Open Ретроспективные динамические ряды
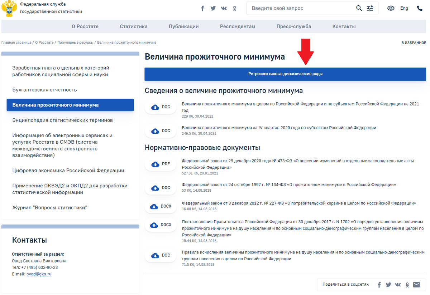The image size is (430, 295). 285,74
